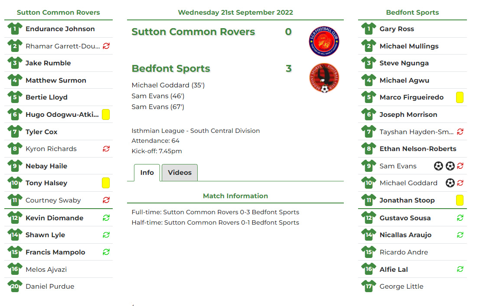Image resolution: width=486 pixels, height=306 pixels.
Task: Switch to the Videos tab
Action: pyautogui.click(x=179, y=173)
